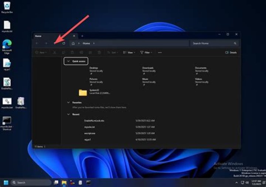Click the Home icon in address bar
The height and width of the screenshot is (187, 266).
click(73, 43)
